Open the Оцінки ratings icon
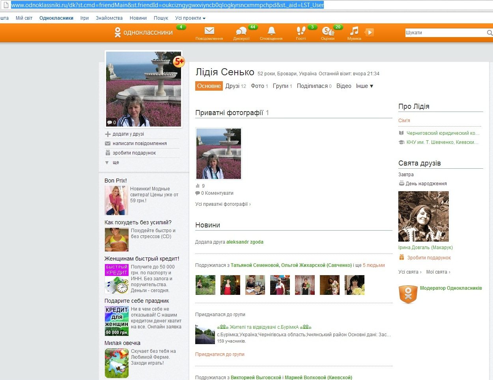 point(327,31)
